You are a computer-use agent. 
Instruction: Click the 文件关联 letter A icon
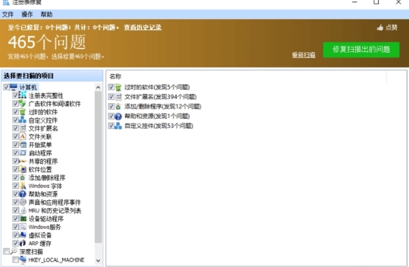(23, 137)
